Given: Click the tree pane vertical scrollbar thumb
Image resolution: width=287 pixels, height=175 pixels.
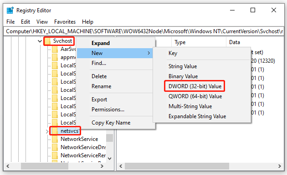Looking at the screenshot, I should (109, 138).
